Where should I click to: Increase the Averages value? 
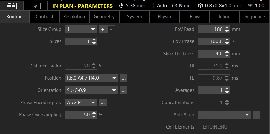(227, 89)
